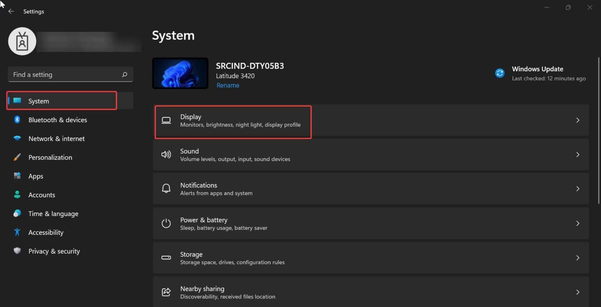
Task: Select the Time & language clock icon
Action: pos(17,213)
